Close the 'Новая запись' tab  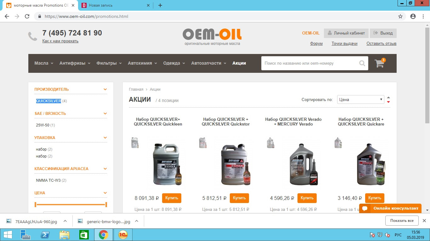coord(149,5)
